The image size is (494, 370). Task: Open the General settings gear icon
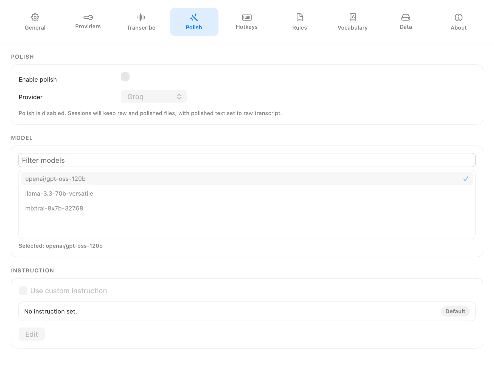(35, 18)
